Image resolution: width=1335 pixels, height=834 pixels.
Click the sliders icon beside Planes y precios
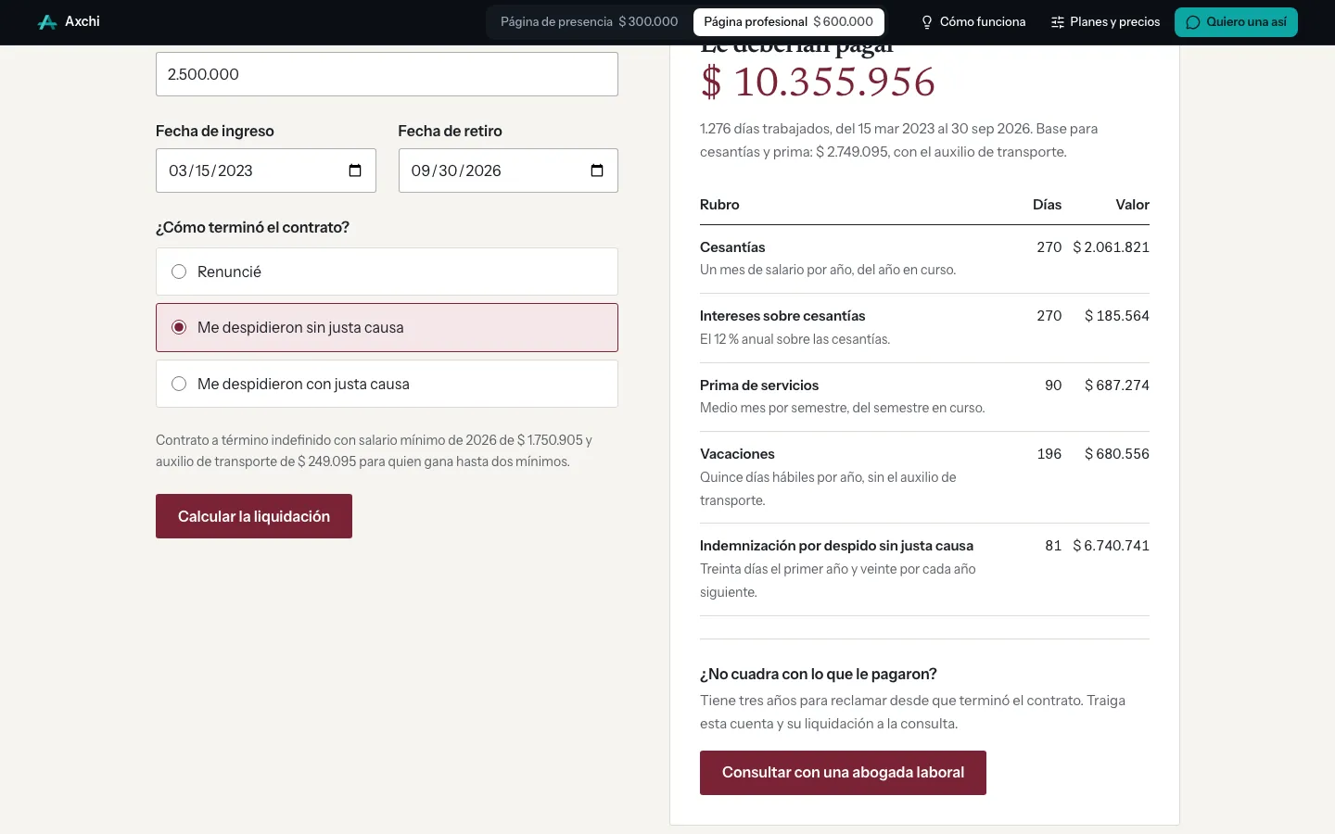pyautogui.click(x=1057, y=22)
